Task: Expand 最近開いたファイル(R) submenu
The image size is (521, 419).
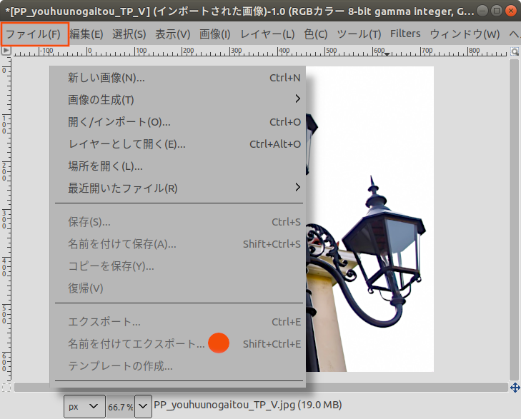Action: tap(178, 188)
